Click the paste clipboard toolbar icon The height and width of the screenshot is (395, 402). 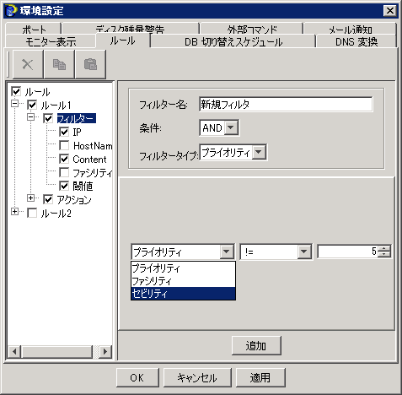[90, 64]
